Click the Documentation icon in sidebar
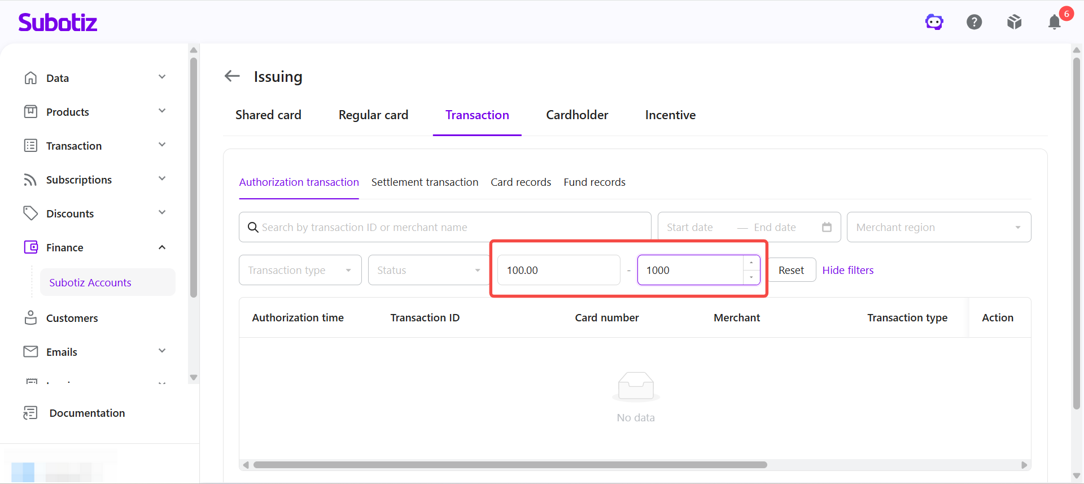Image resolution: width=1084 pixels, height=484 pixels. pos(30,413)
